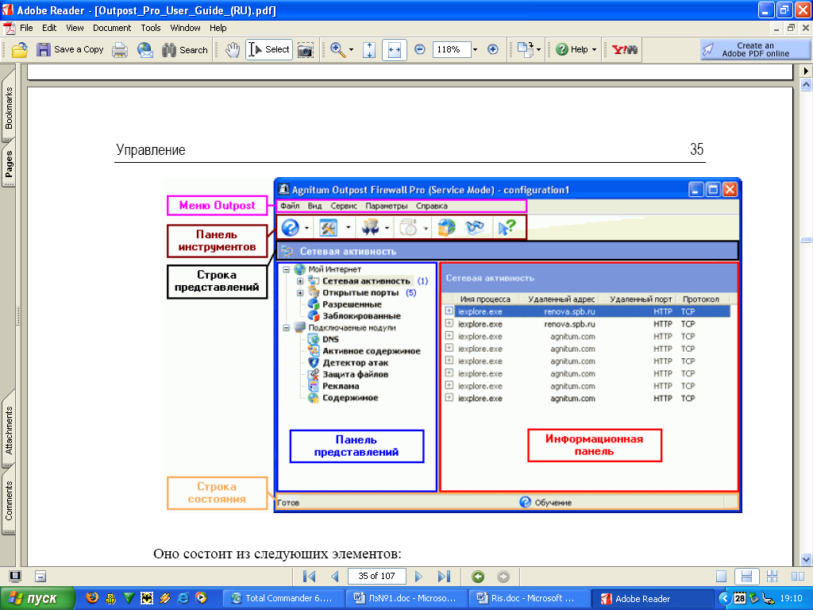Switch to Total Commander taskbar button
Image resolution: width=813 pixels, height=610 pixels.
(283, 598)
